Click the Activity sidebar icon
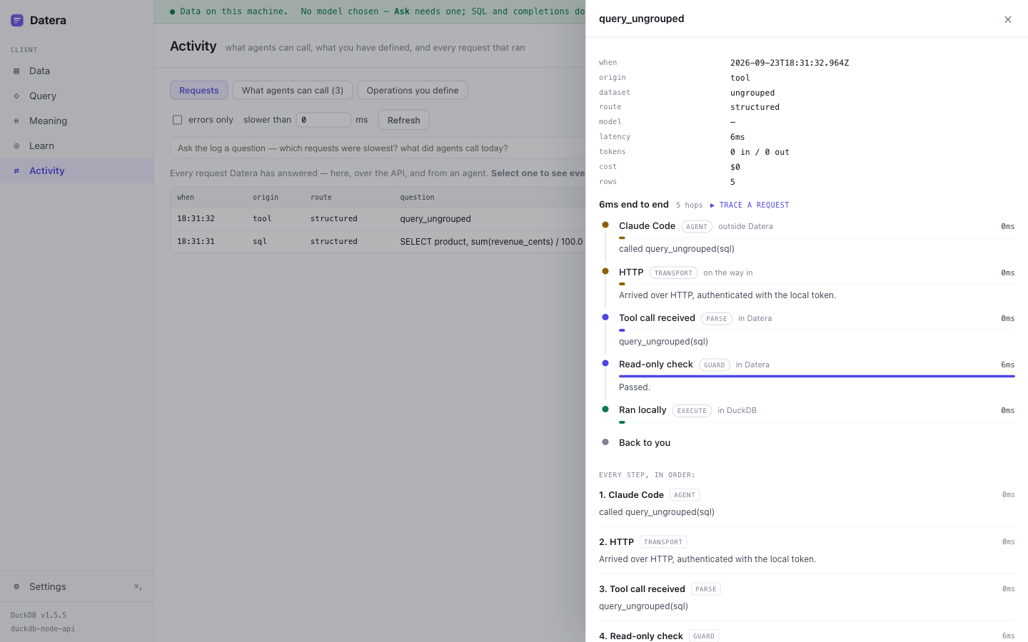Screen dimensions: 1028x642 pos(16,171)
